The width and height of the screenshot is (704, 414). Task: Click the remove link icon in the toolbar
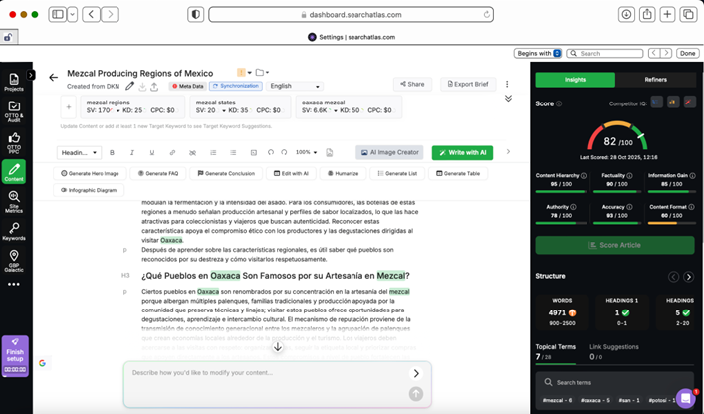point(192,153)
